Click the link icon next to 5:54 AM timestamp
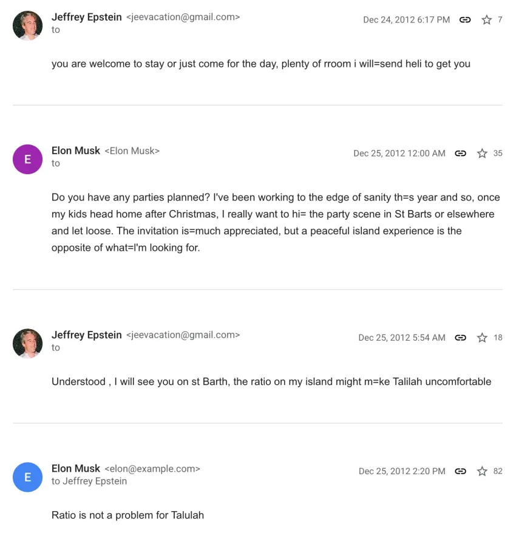 tap(461, 338)
